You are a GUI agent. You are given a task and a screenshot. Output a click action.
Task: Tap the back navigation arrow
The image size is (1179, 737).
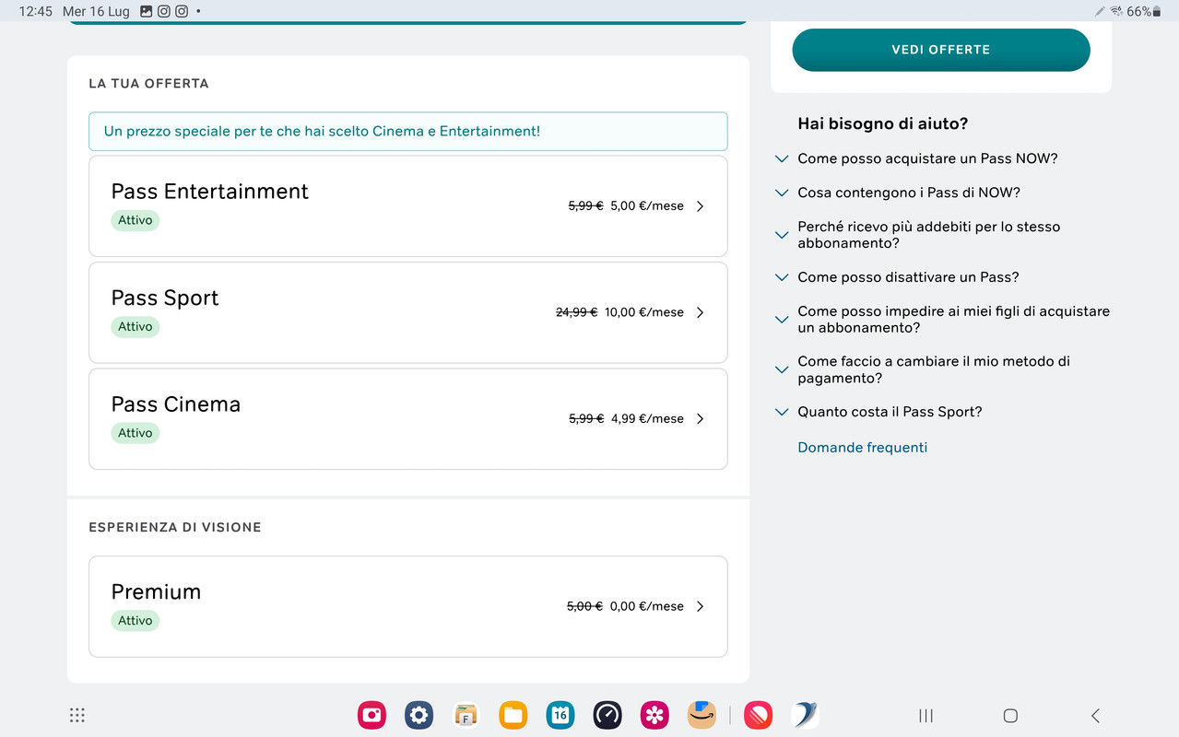1095,716
